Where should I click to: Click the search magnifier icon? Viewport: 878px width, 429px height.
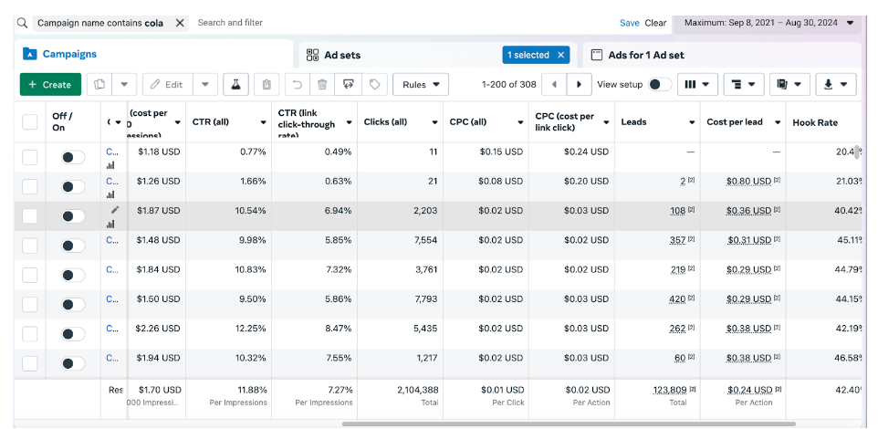pyautogui.click(x=22, y=23)
